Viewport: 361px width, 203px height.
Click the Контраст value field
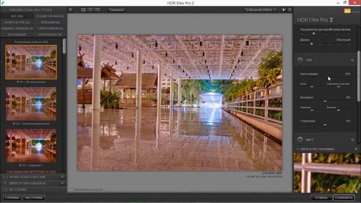348,98
